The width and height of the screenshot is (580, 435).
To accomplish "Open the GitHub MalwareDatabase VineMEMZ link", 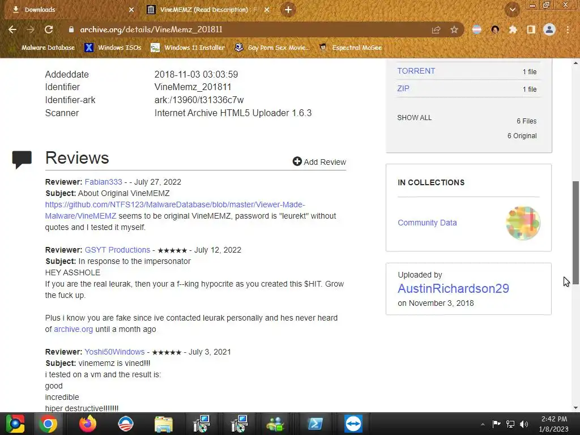I will 175,210.
